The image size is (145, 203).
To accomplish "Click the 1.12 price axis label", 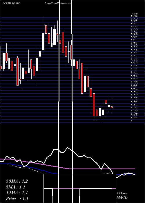I will pos(134,101).
